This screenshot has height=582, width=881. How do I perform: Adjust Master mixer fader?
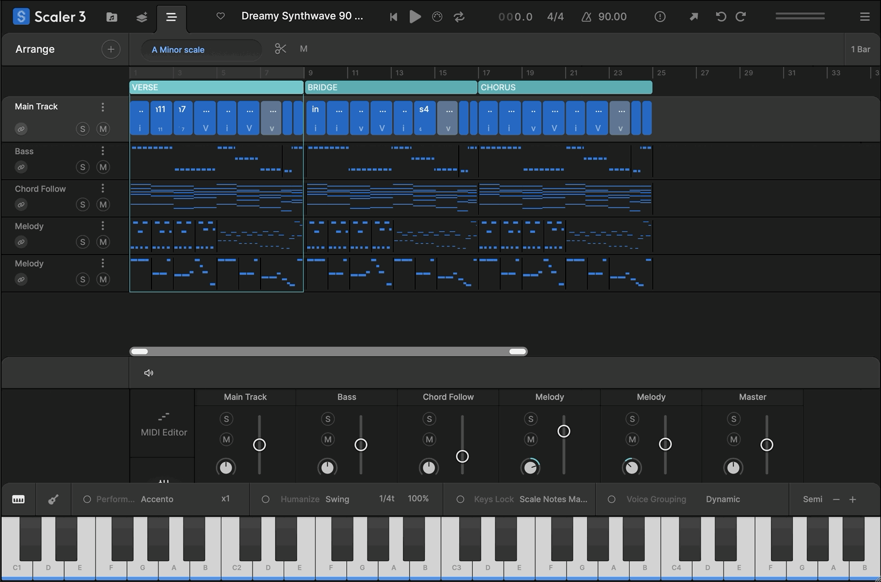767,445
